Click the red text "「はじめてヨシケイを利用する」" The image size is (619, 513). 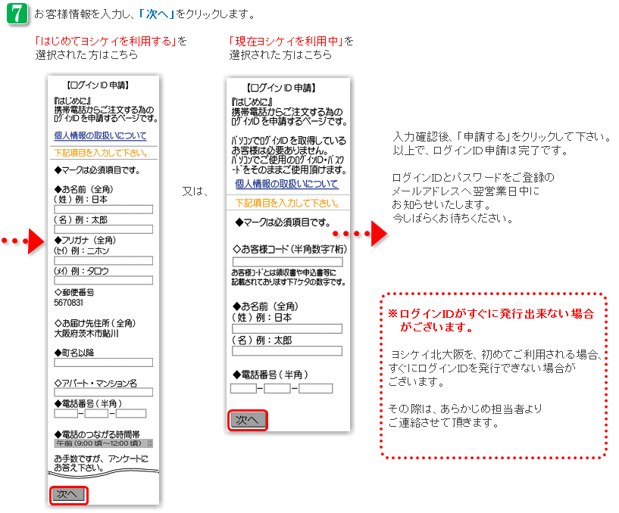coord(105,41)
